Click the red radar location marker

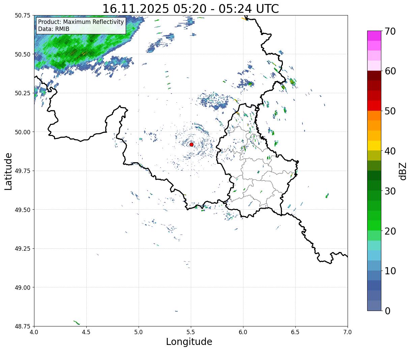tap(191, 144)
